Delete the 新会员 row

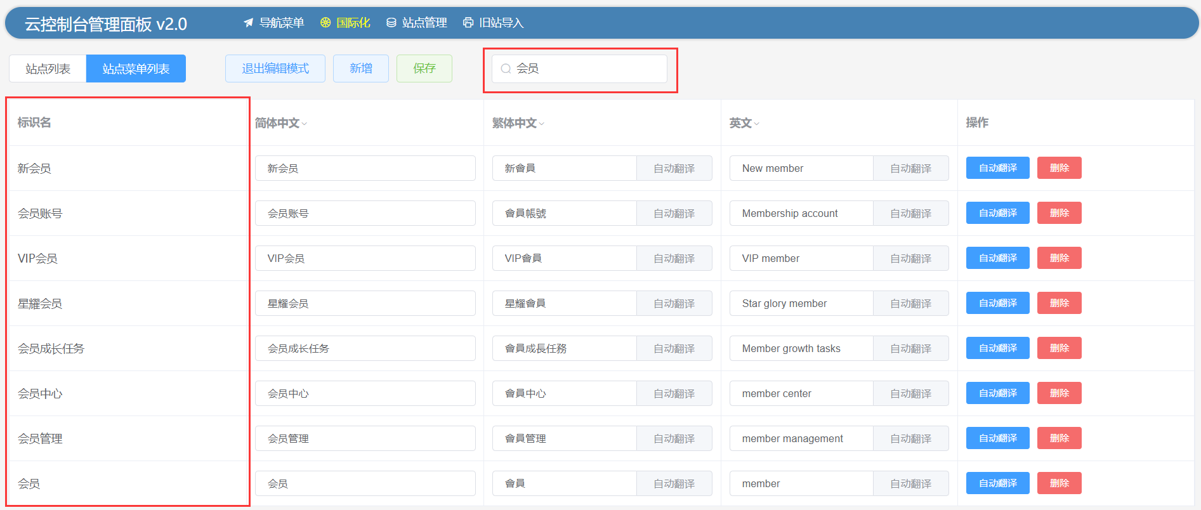tap(1059, 168)
